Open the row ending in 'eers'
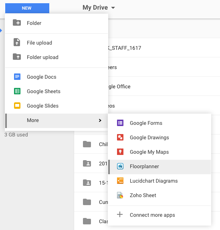 pyautogui.click(x=164, y=67)
